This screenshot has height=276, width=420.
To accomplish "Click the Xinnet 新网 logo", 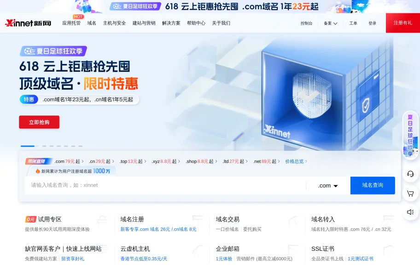I will click(x=28, y=23).
